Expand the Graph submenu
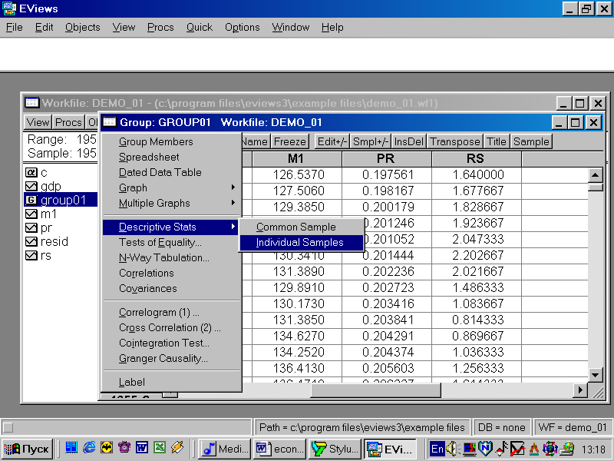The height and width of the screenshot is (461, 614). (x=171, y=187)
